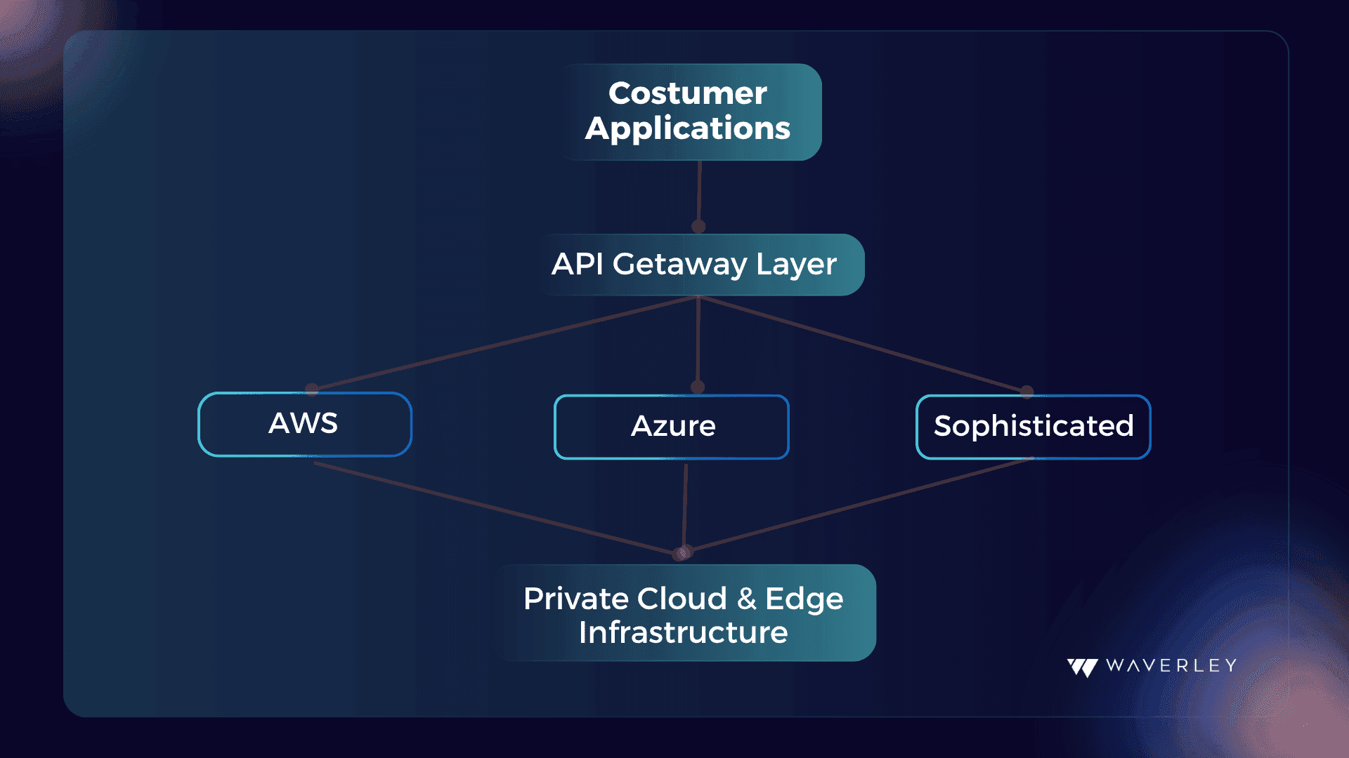The image size is (1349, 758).
Task: Click the Costumer Applications box
Action: [x=691, y=112]
